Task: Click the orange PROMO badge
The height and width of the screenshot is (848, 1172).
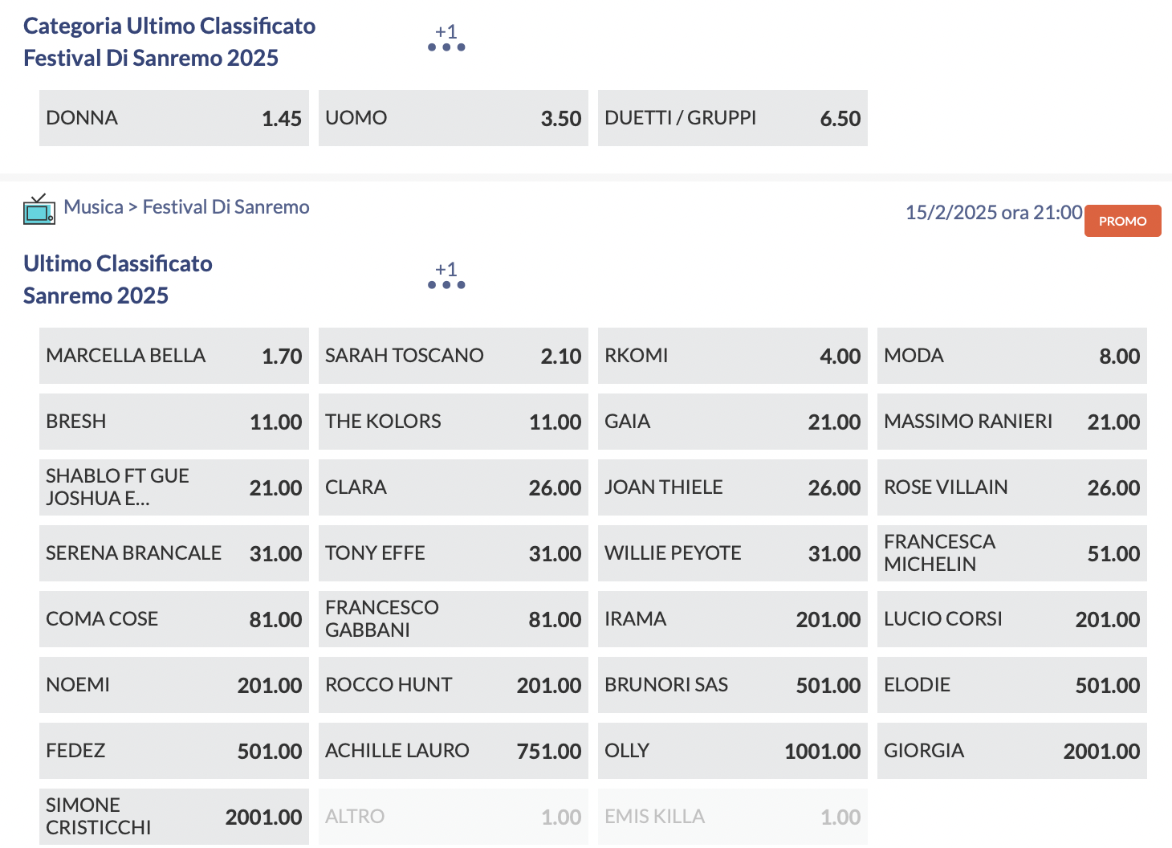Action: [x=1122, y=221]
